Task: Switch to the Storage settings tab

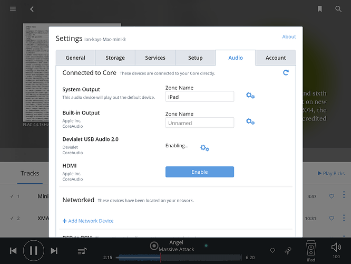Action: 115,58
